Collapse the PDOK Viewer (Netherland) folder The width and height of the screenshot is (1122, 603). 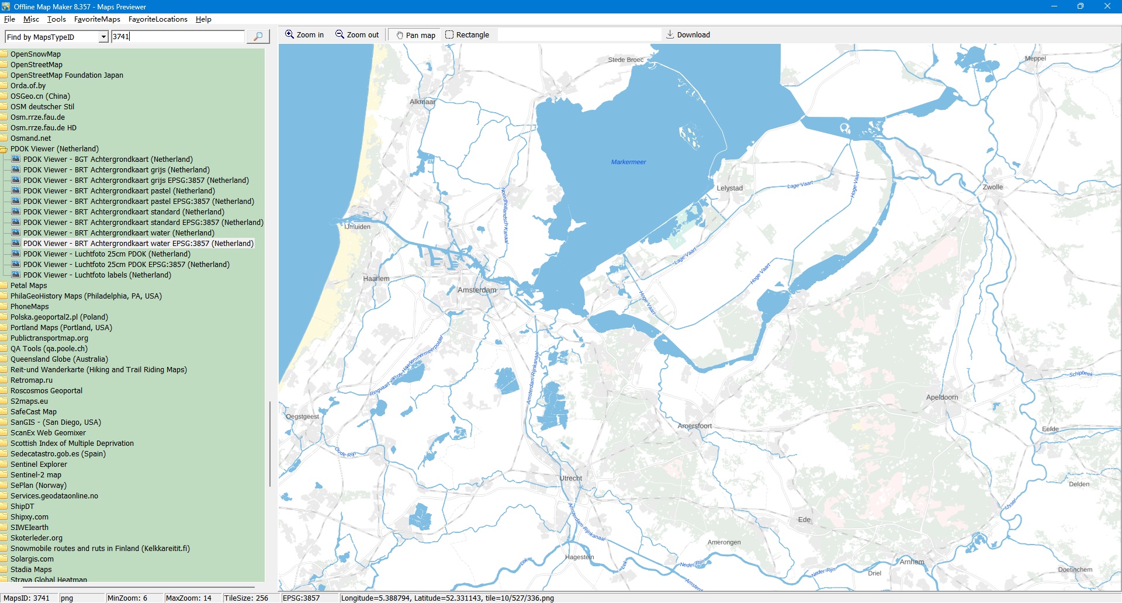(54, 149)
